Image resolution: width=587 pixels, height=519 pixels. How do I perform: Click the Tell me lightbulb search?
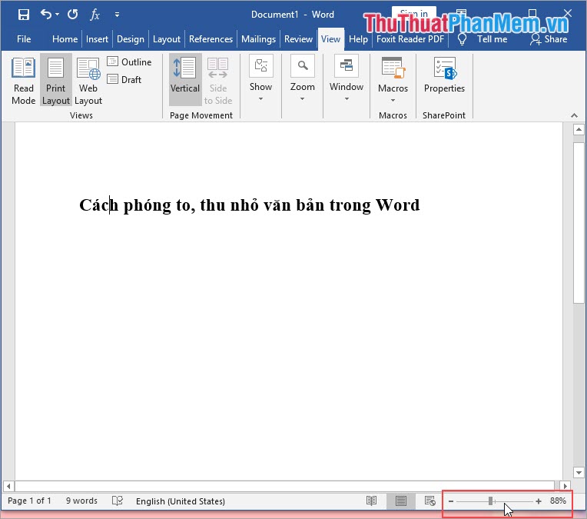[x=483, y=39]
